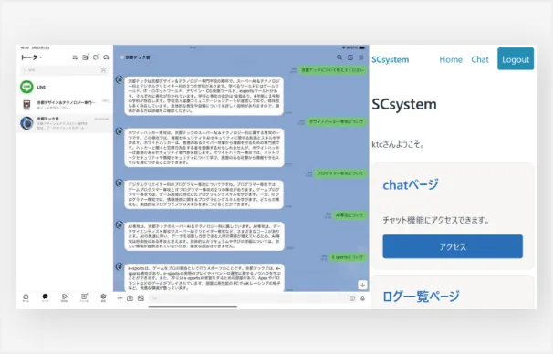Click the SCsystem brand link in the navbar
The width and height of the screenshot is (553, 354).
pyautogui.click(x=390, y=59)
